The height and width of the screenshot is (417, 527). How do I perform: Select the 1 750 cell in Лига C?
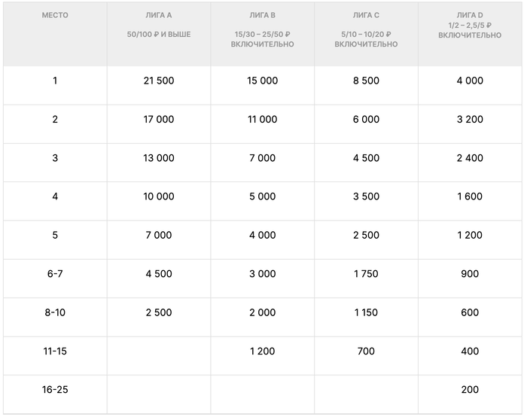click(366, 274)
